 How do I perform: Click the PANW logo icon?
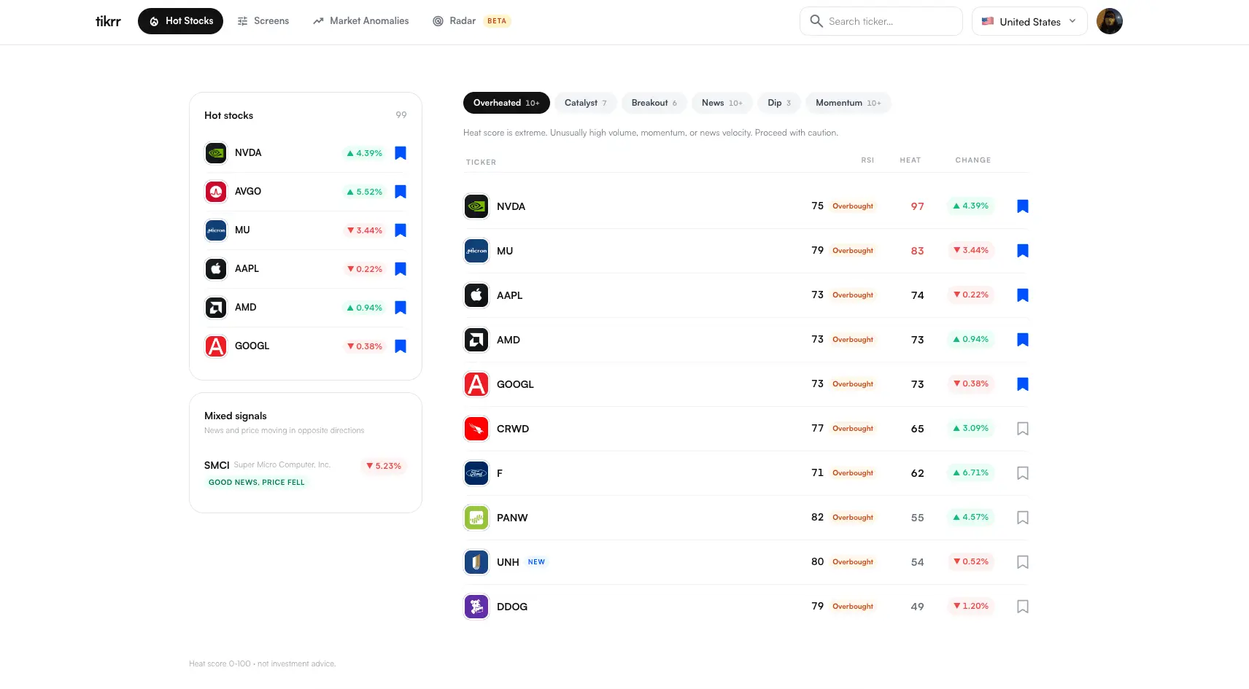476,518
